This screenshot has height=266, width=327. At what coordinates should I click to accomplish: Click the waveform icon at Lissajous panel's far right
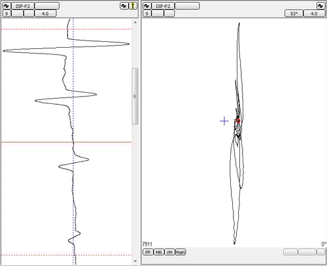320,6
